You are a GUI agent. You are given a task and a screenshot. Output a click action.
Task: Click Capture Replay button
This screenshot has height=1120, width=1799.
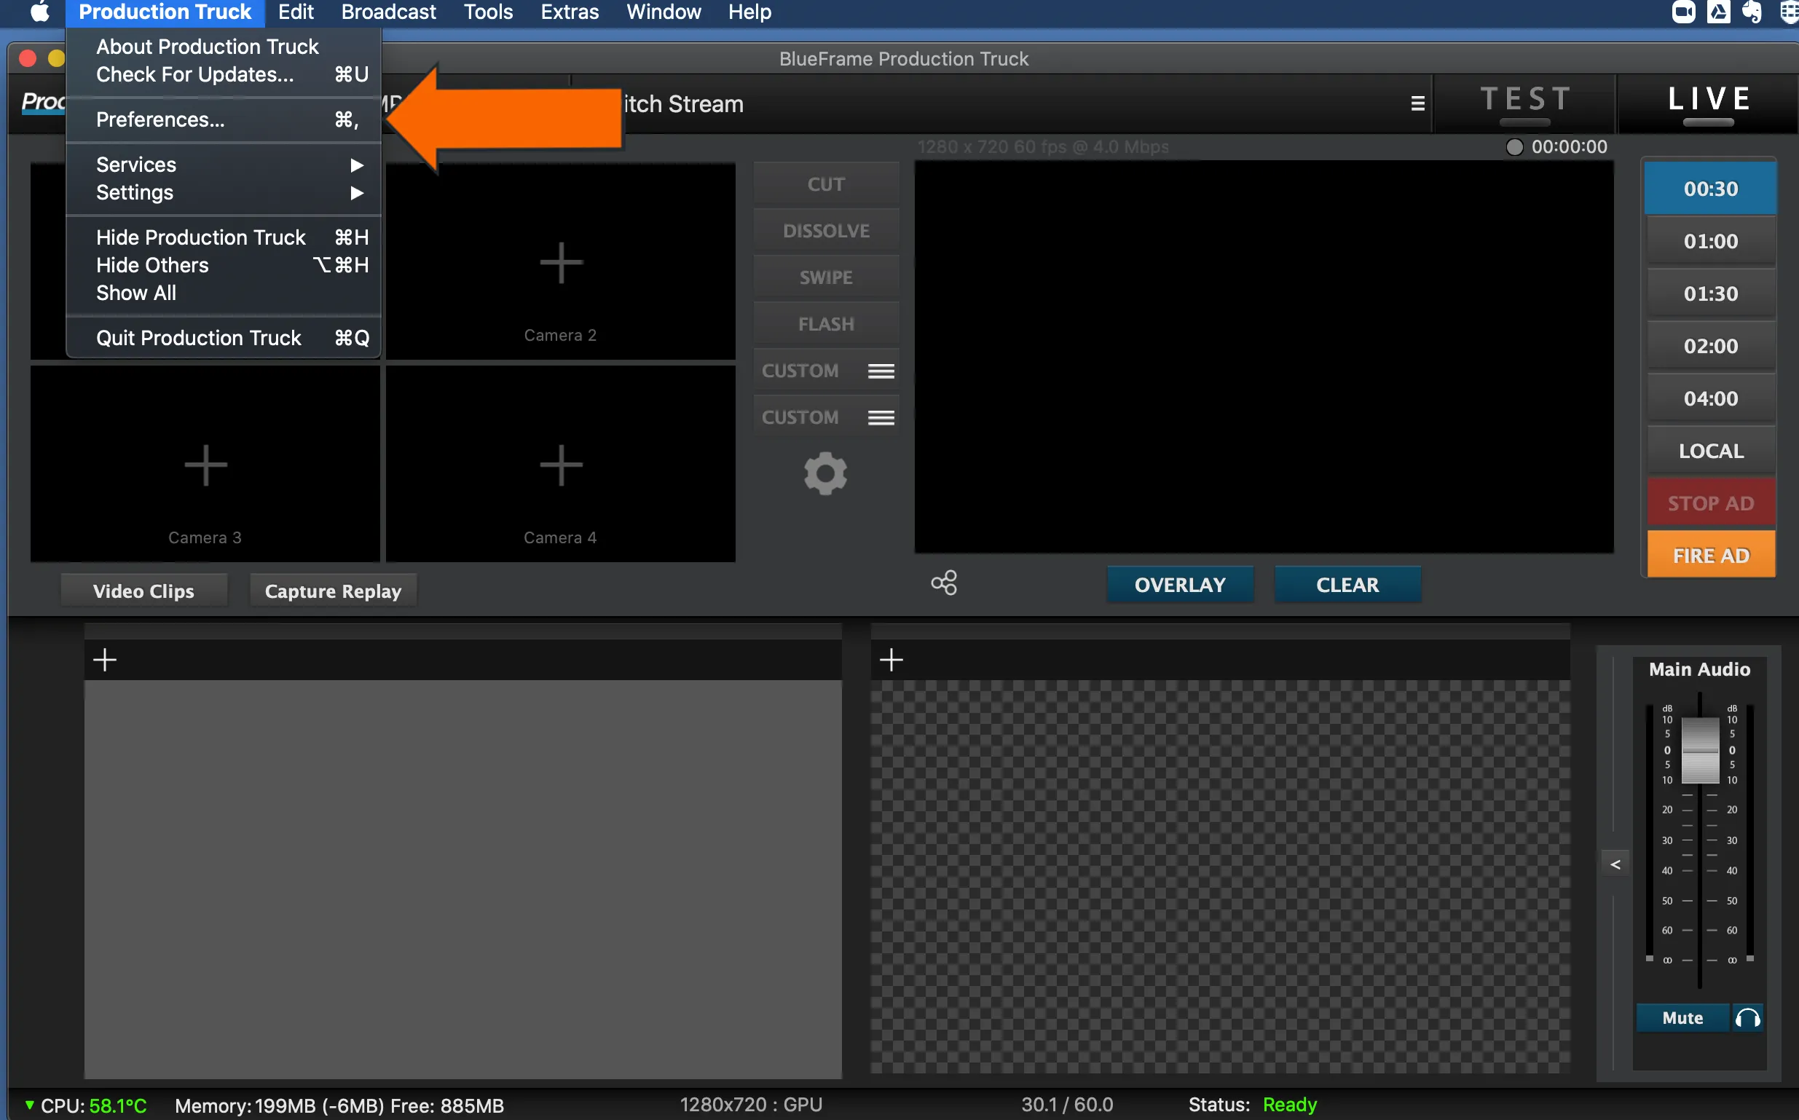click(334, 591)
